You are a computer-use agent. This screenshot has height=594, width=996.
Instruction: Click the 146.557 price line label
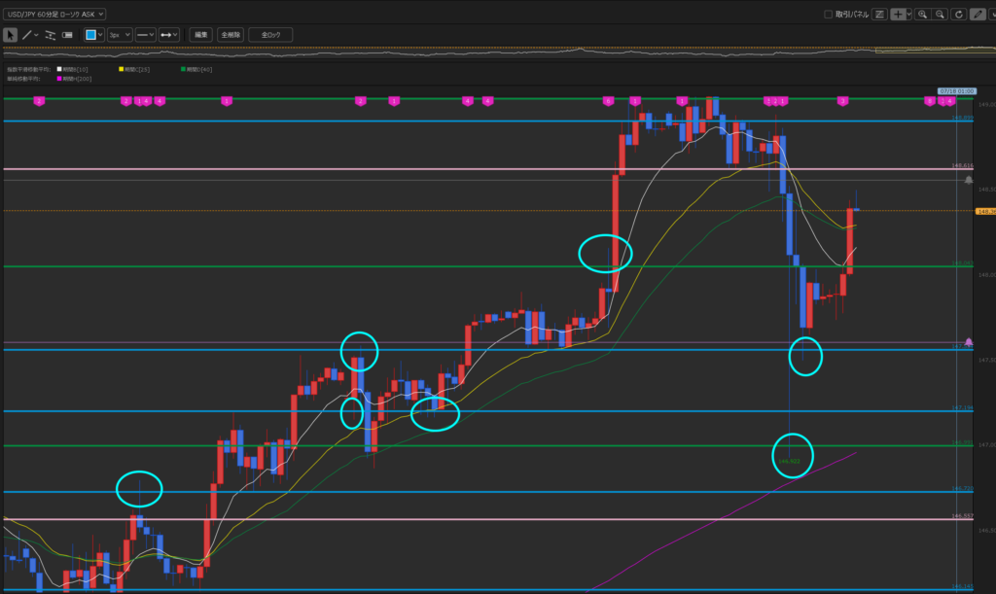tap(962, 516)
